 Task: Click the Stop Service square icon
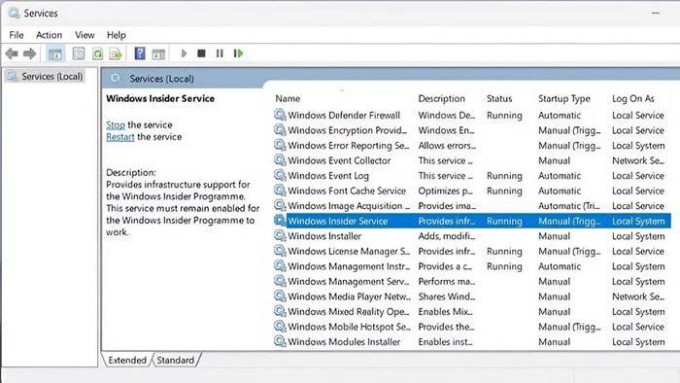[x=201, y=53]
